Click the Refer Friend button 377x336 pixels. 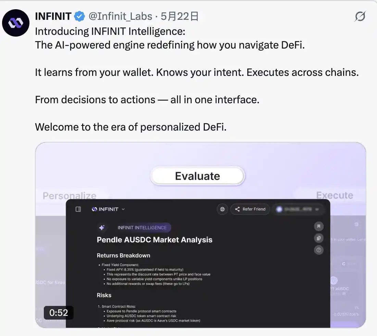pos(250,209)
